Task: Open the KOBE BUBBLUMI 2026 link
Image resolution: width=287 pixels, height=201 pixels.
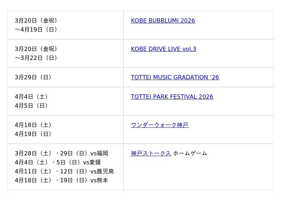Action: point(163,21)
